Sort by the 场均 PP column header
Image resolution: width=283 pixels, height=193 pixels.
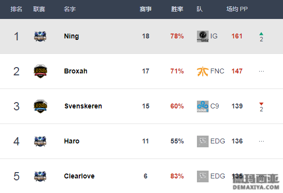pos(237,9)
